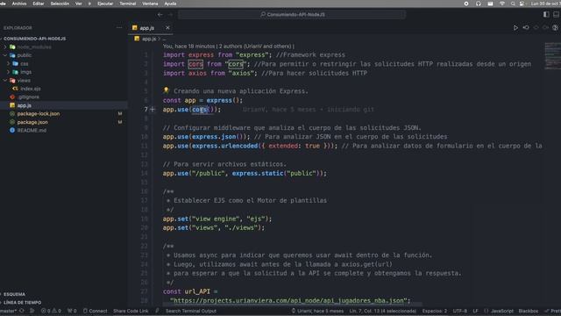Viewport: 561px width, 316px height.
Task: Open package-lock.json file
Action: coord(39,113)
